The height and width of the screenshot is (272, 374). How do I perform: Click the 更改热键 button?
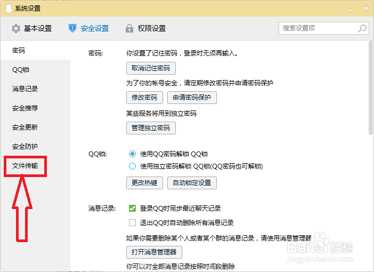click(x=144, y=183)
